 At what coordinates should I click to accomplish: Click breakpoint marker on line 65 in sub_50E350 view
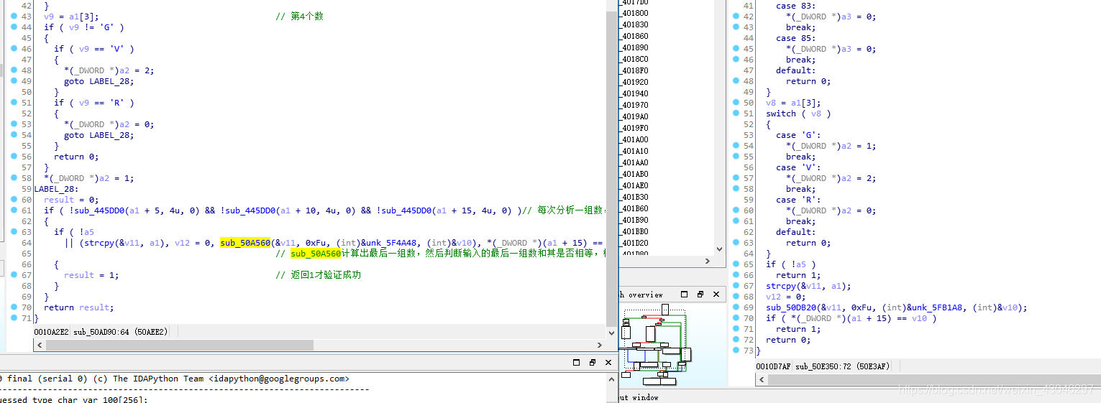click(736, 264)
